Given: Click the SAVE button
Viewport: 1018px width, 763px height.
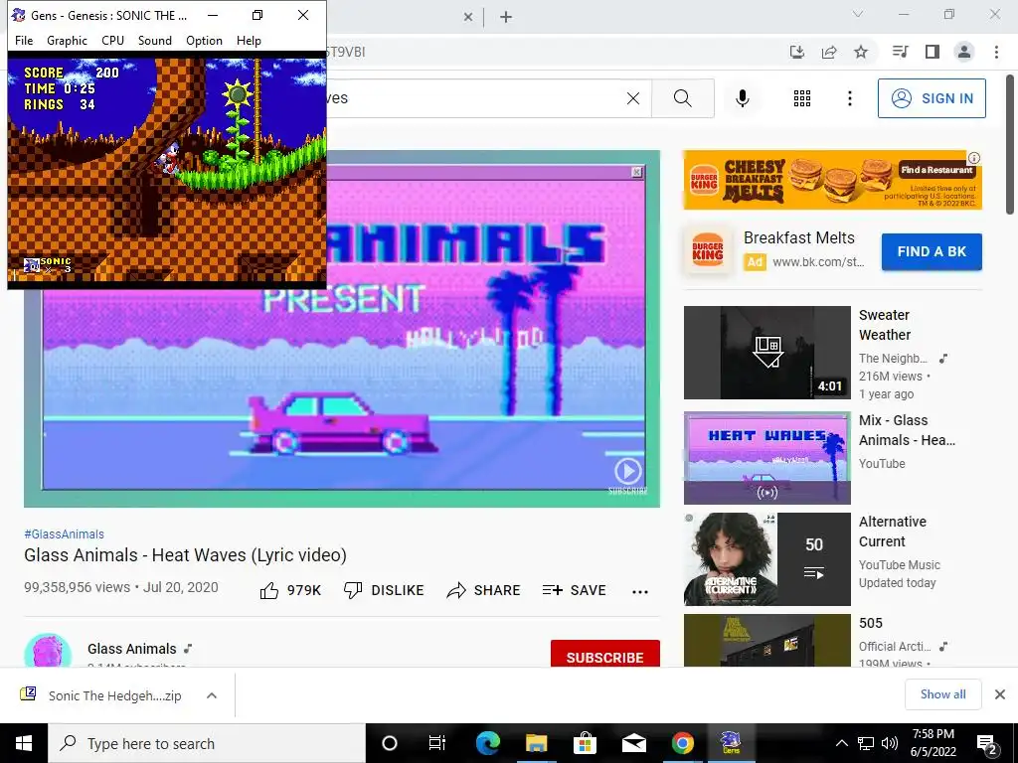Looking at the screenshot, I should tap(574, 590).
